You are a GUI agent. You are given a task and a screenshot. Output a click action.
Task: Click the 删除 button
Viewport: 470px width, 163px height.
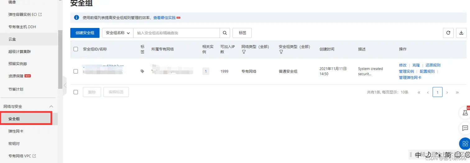click(92, 92)
